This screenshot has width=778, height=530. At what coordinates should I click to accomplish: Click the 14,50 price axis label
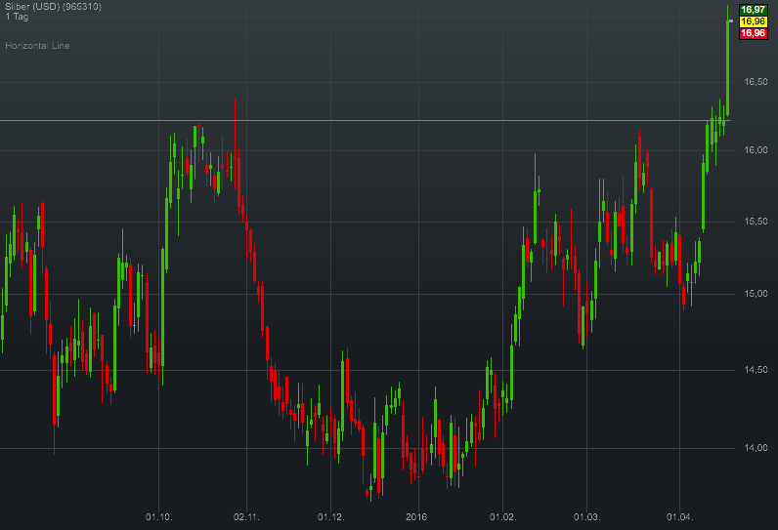[756, 370]
